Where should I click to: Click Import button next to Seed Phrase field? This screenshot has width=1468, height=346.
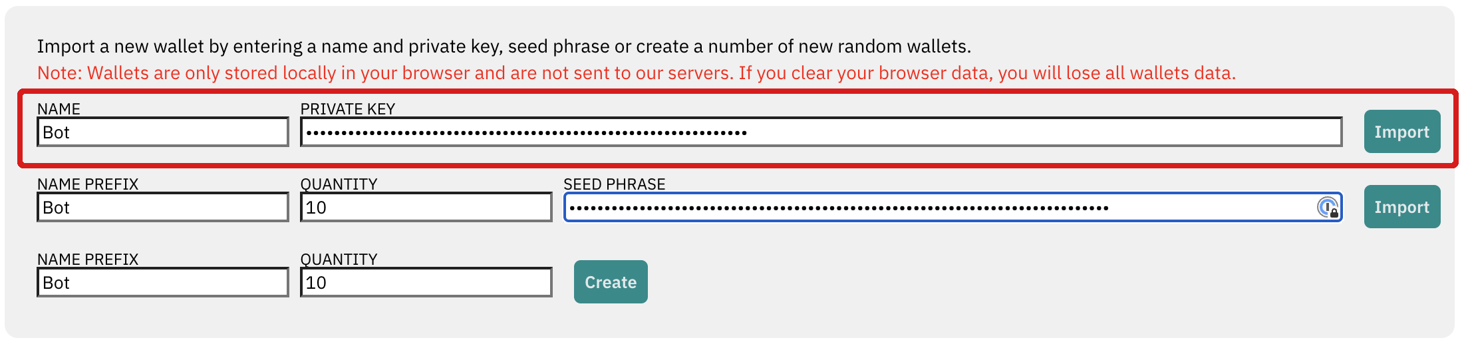click(x=1401, y=207)
